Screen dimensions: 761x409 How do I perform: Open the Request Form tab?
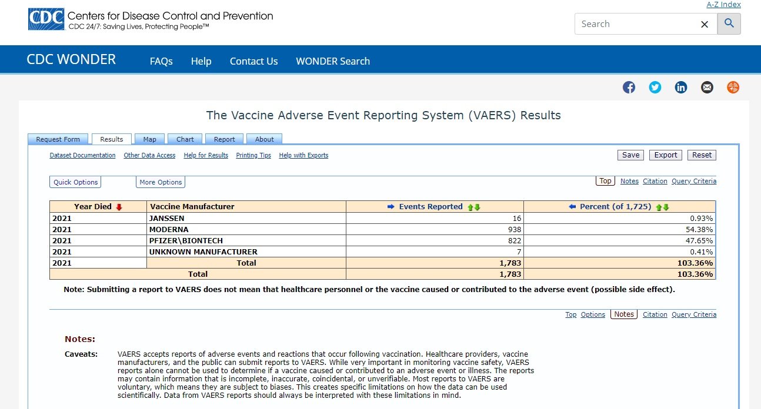58,139
